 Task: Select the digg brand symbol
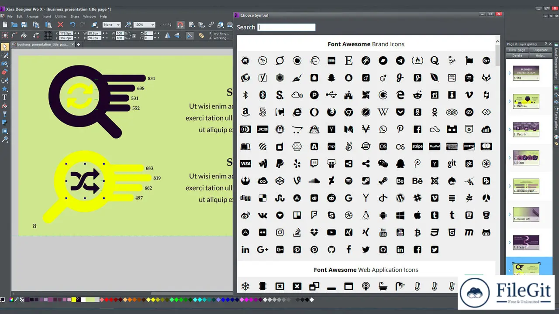[245, 198]
